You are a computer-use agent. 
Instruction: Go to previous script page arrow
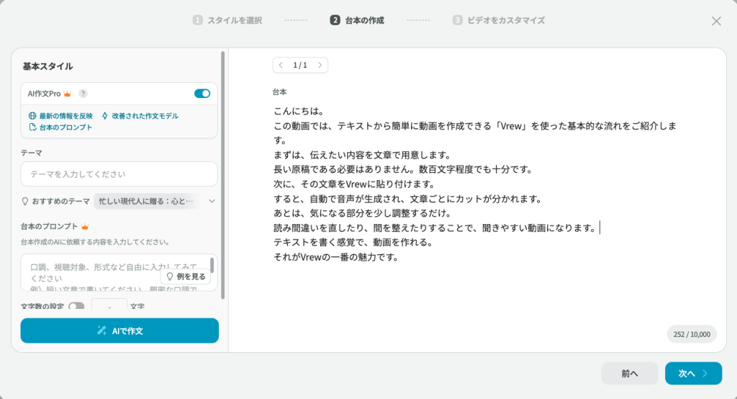pos(281,65)
